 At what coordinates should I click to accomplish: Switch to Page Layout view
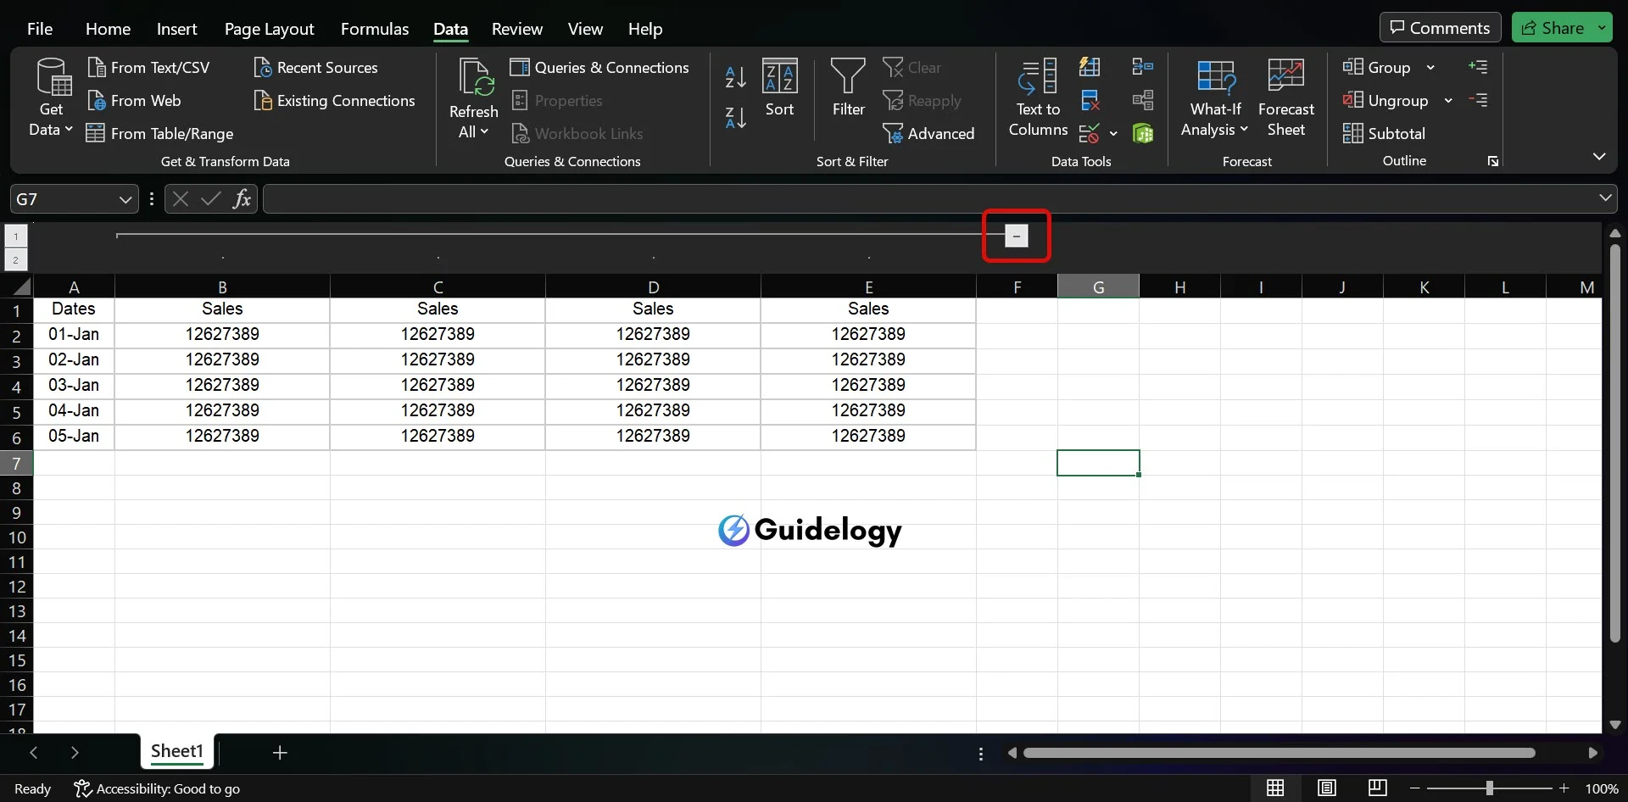click(1326, 788)
